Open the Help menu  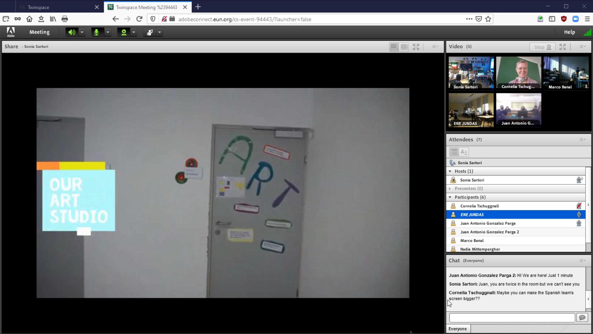pyautogui.click(x=569, y=32)
